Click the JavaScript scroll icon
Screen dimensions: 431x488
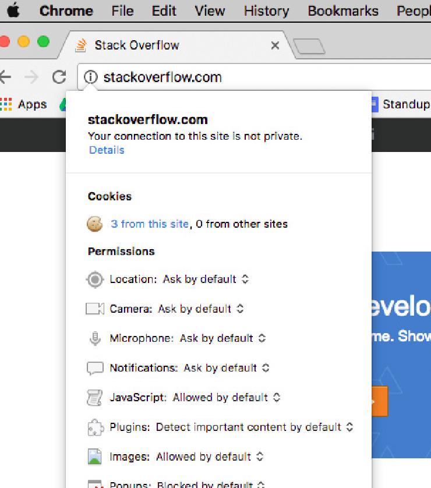pyautogui.click(x=94, y=397)
